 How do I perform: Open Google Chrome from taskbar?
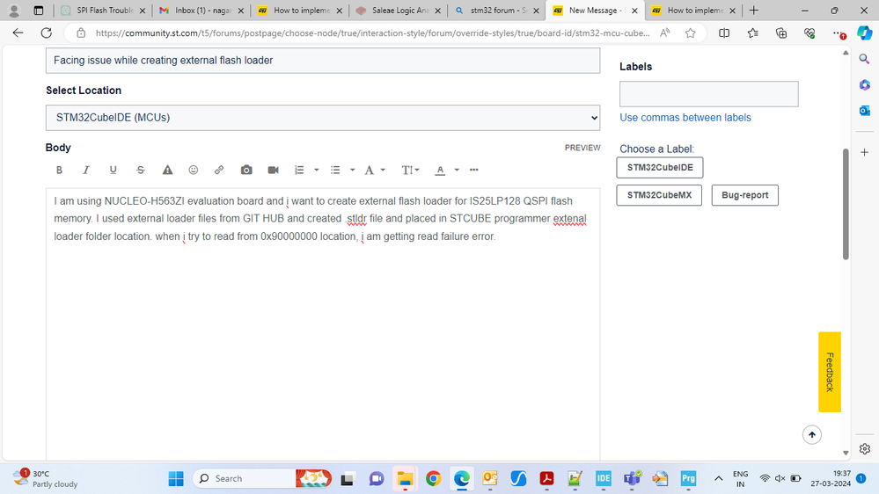[433, 478]
